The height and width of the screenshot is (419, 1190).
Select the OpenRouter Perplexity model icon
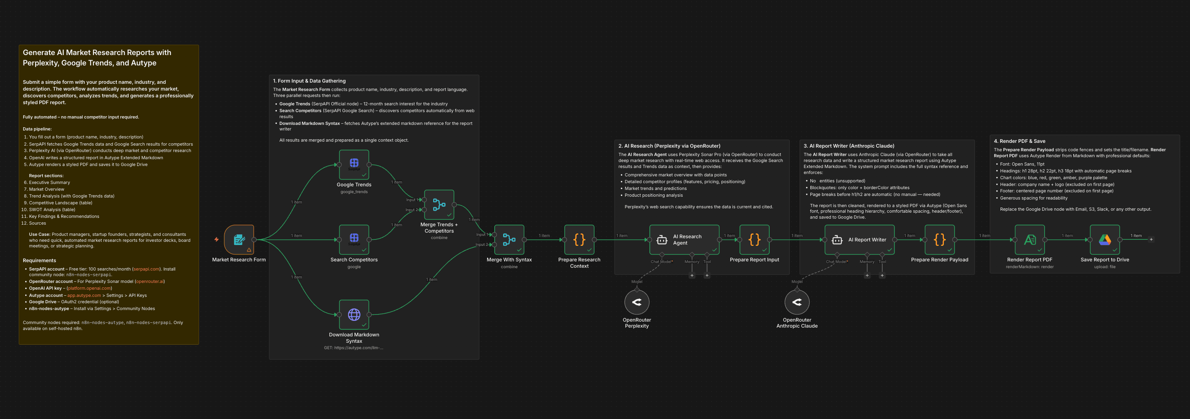[x=637, y=302]
